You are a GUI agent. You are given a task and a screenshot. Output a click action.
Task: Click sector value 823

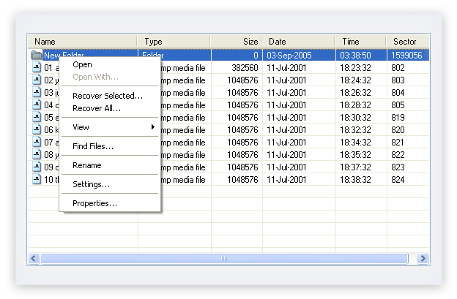click(x=398, y=167)
